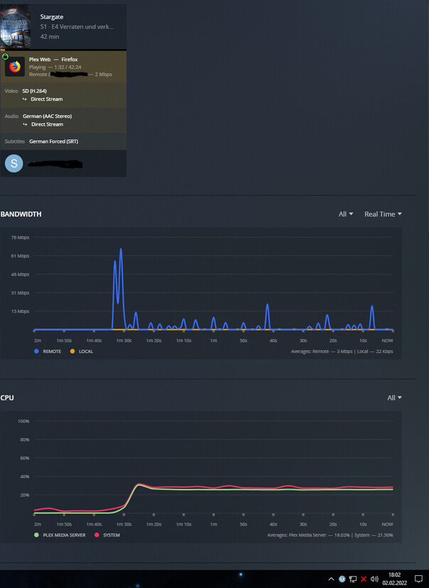The image size is (429, 588).
Task: Open the CPU All filter dropdown
Action: click(x=394, y=398)
